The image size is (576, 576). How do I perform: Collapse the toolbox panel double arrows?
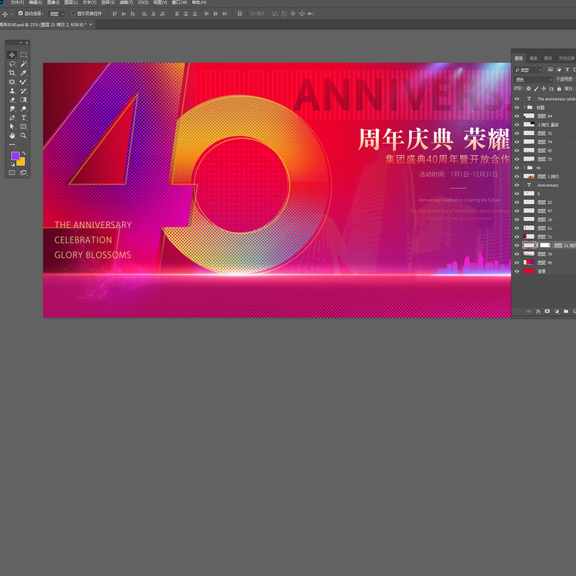pos(20,43)
